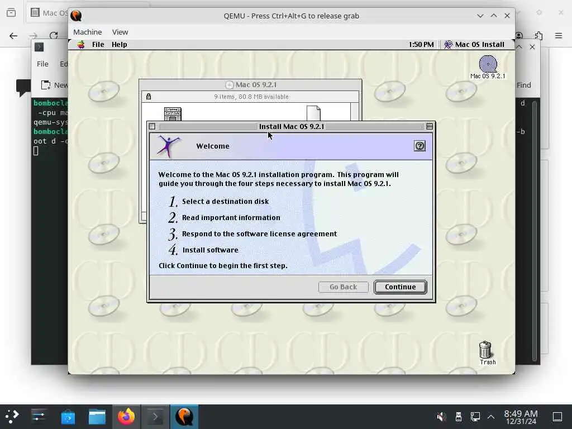The width and height of the screenshot is (572, 429).
Task: Open the Dolphin file manager taskbar icon
Action: point(97,417)
